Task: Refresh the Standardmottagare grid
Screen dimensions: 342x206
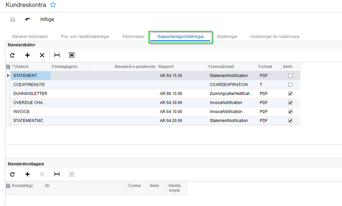Action: pos(12,174)
